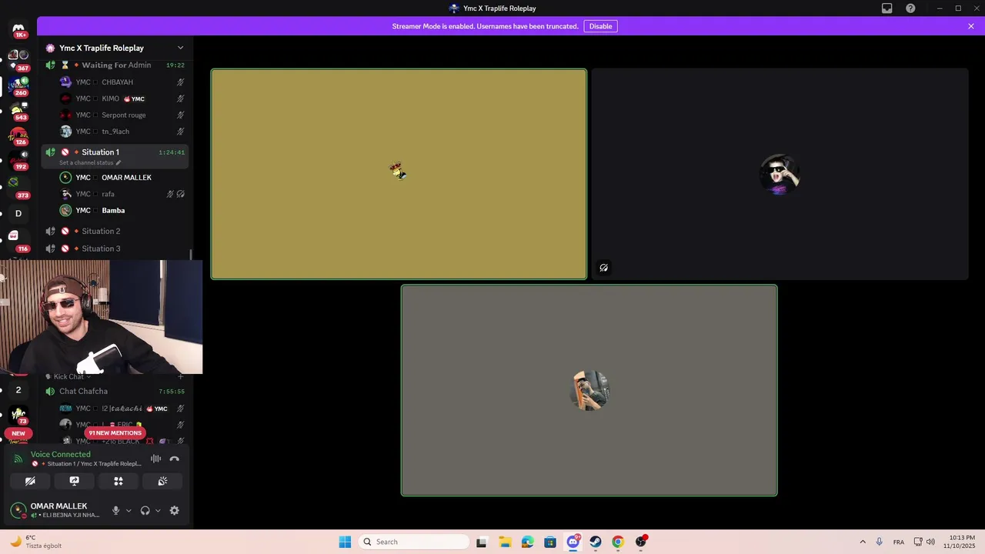Open microphone input device dropdown arrow
The height and width of the screenshot is (554, 985).
(129, 510)
